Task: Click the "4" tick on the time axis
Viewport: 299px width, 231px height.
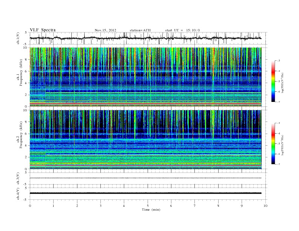Action: click(124, 206)
